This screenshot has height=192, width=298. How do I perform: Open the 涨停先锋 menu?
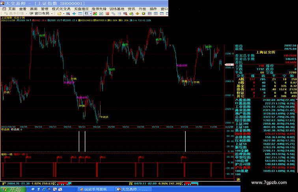pyautogui.click(x=99, y=9)
